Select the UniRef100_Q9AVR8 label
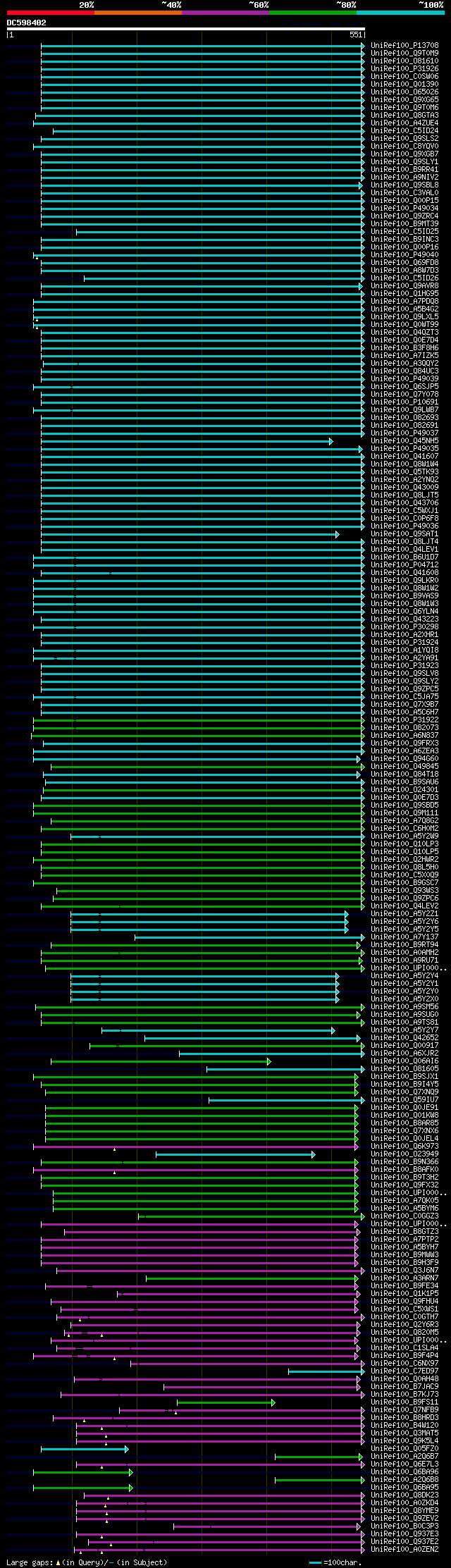The width and height of the screenshot is (451, 1568). (404, 286)
